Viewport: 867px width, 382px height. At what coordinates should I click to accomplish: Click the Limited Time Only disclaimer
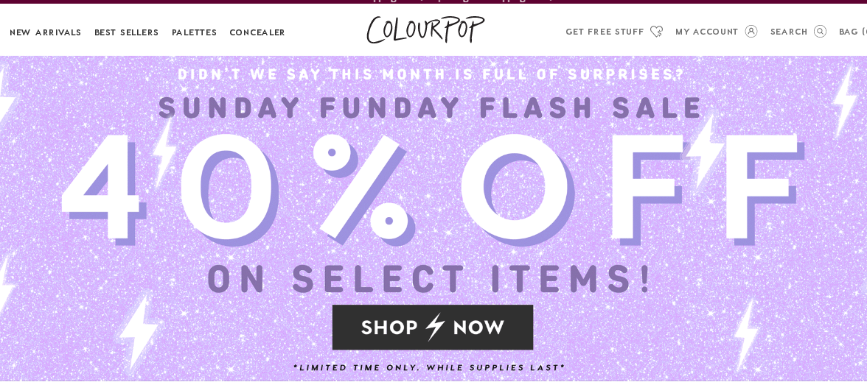[x=429, y=367]
